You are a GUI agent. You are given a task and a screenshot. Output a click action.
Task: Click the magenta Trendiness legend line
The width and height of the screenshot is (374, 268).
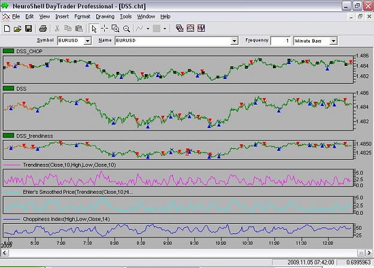tap(12, 165)
